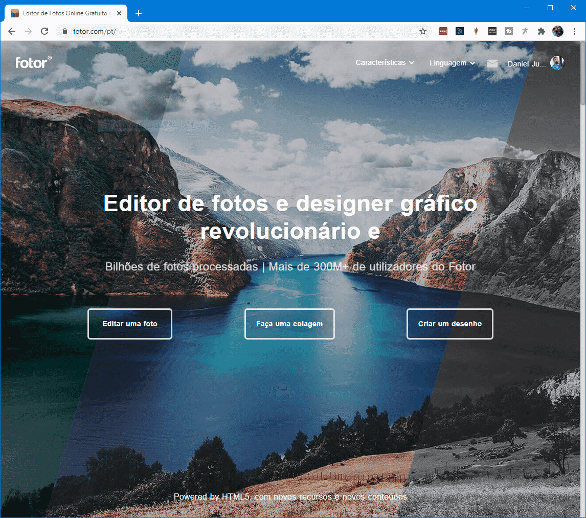Image resolution: width=586 pixels, height=518 pixels.
Task: Click the browser back arrow
Action: [x=12, y=31]
